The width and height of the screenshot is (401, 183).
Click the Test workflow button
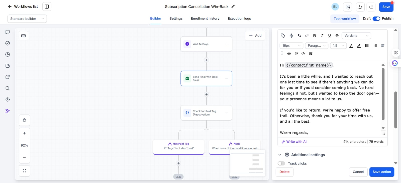[x=345, y=19]
